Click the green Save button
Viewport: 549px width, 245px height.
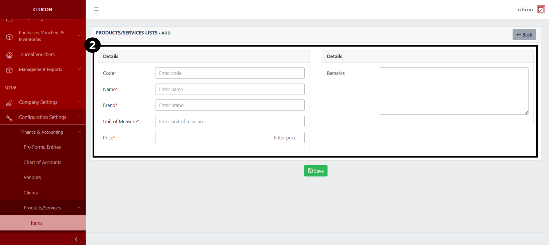316,171
